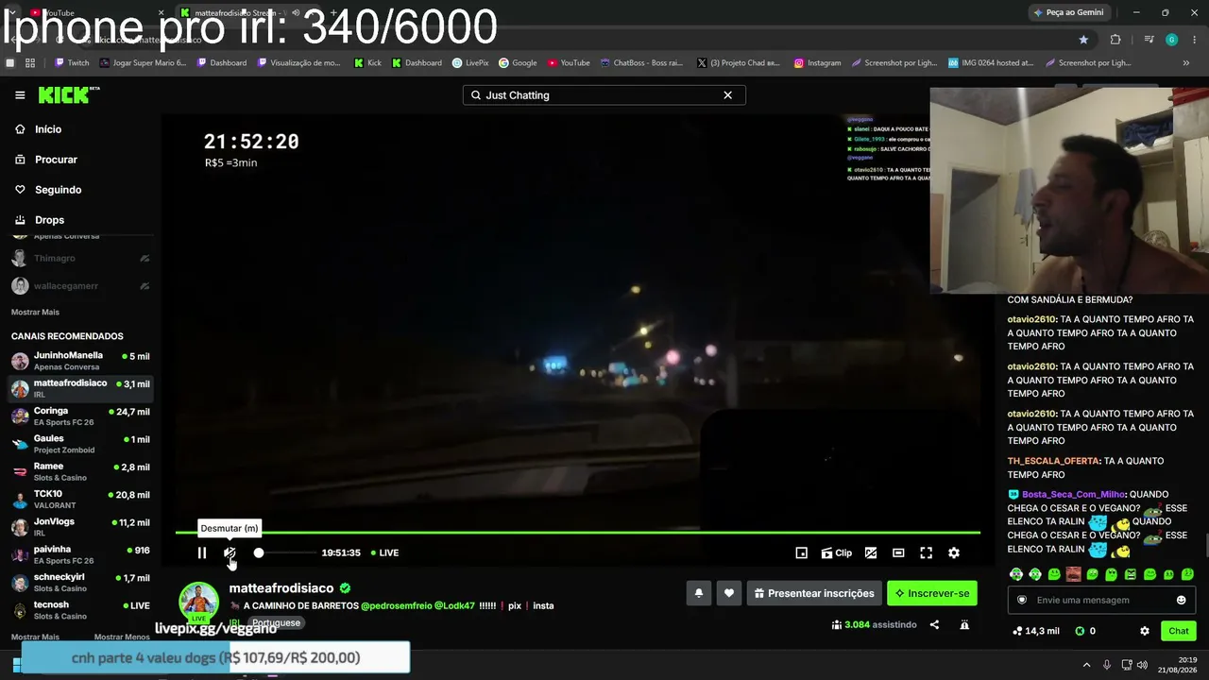
Task: Open TCK10 channel in recommended list
Action: (80, 500)
